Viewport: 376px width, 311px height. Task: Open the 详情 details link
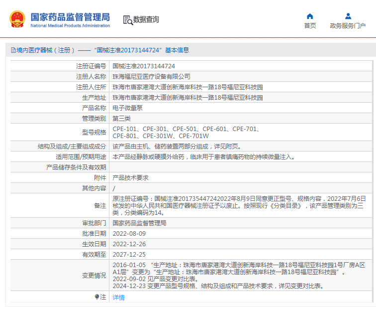[119, 298]
